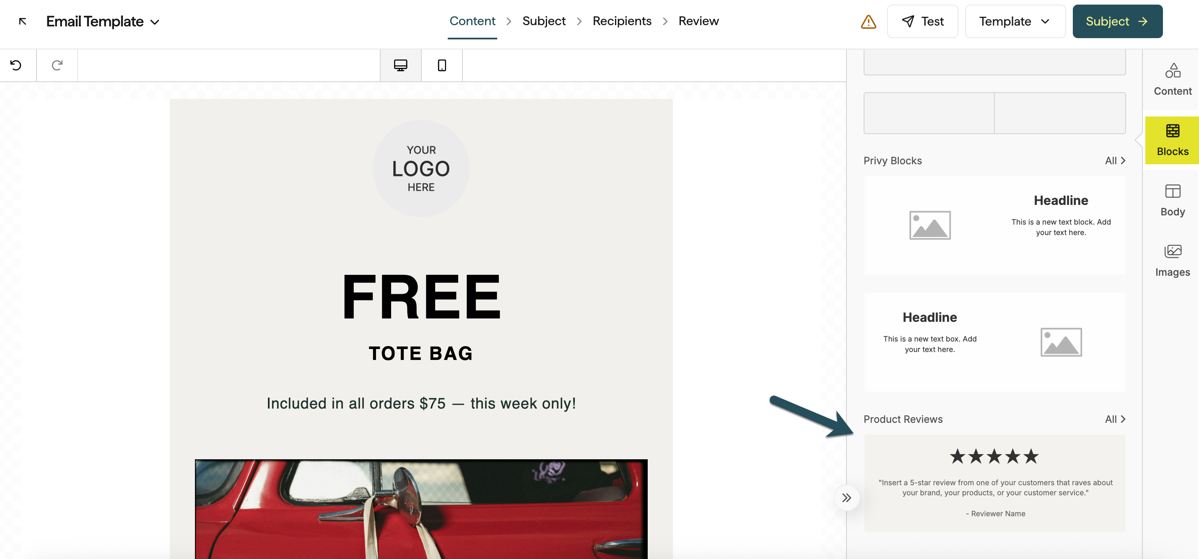Collapse the right sidebar panel
The image size is (1199, 559).
[846, 498]
